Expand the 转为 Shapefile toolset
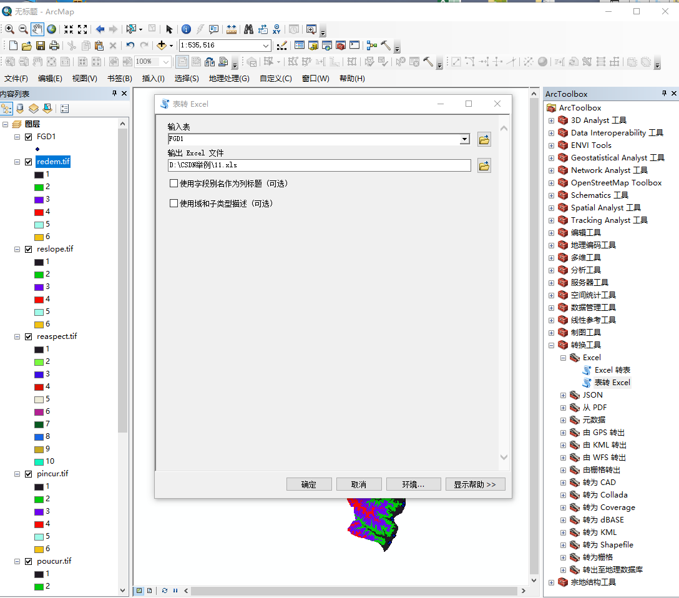 (x=564, y=545)
